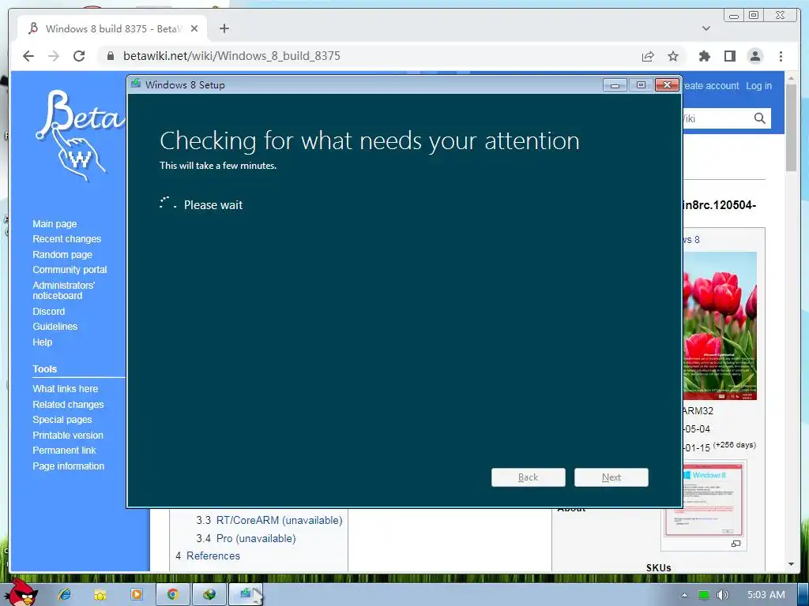This screenshot has width=809, height=606.
Task: Click What links here
Action: click(x=65, y=389)
